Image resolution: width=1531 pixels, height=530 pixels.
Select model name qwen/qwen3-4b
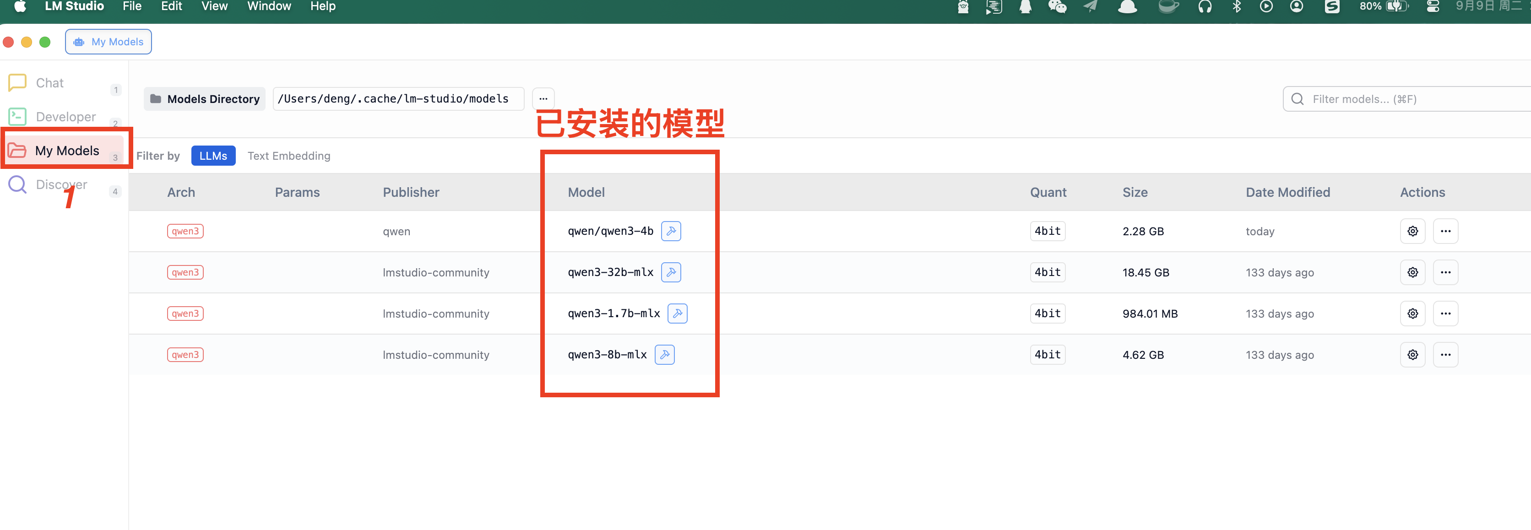click(610, 231)
